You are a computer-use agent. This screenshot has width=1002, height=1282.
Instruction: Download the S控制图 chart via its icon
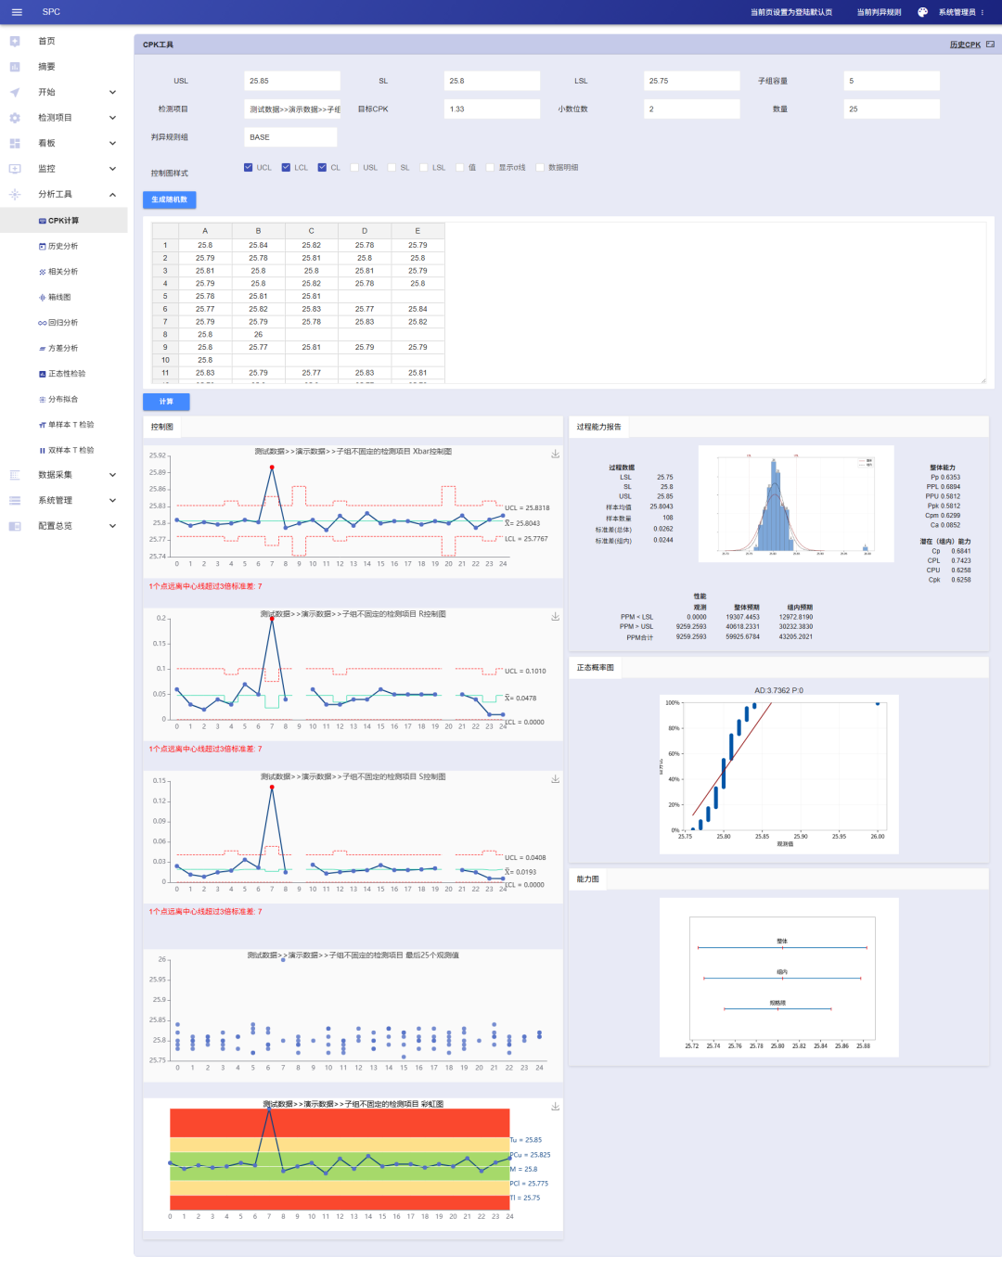(x=555, y=779)
